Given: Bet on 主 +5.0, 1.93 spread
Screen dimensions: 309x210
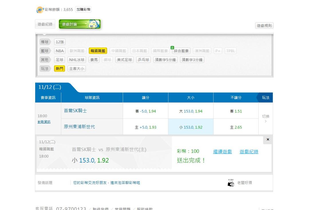Looking at the screenshot, I should pyautogui.click(x=146, y=127).
